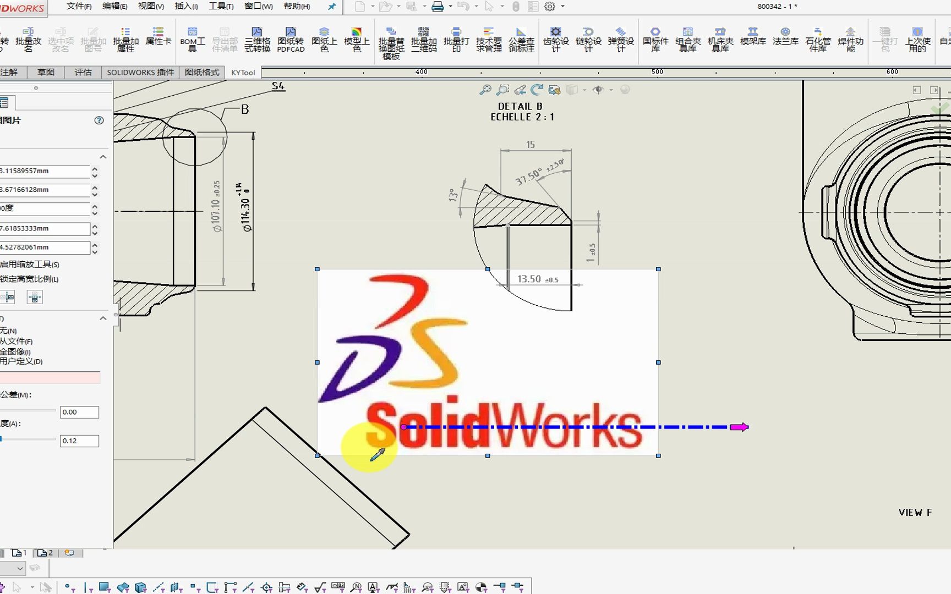Viewport: 951px width, 594px height.
Task: Select the User defined (用户定义) option
Action: pyautogui.click(x=21, y=361)
